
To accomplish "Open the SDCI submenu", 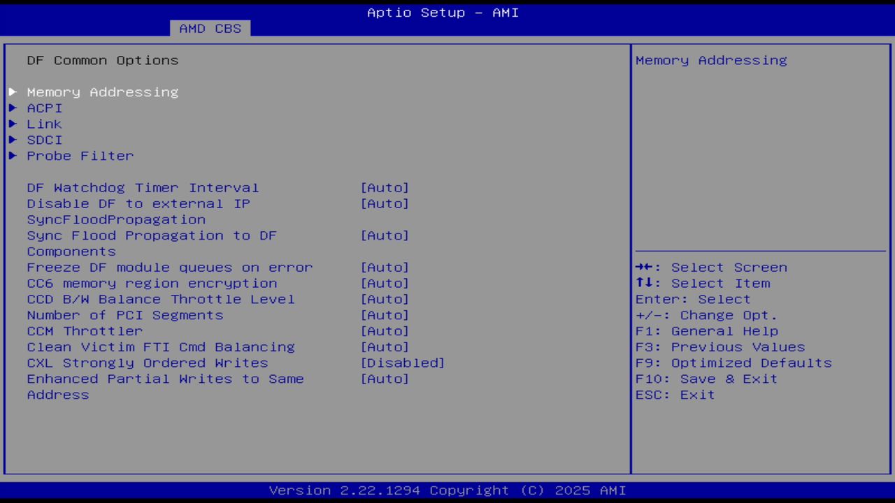I will pos(45,140).
